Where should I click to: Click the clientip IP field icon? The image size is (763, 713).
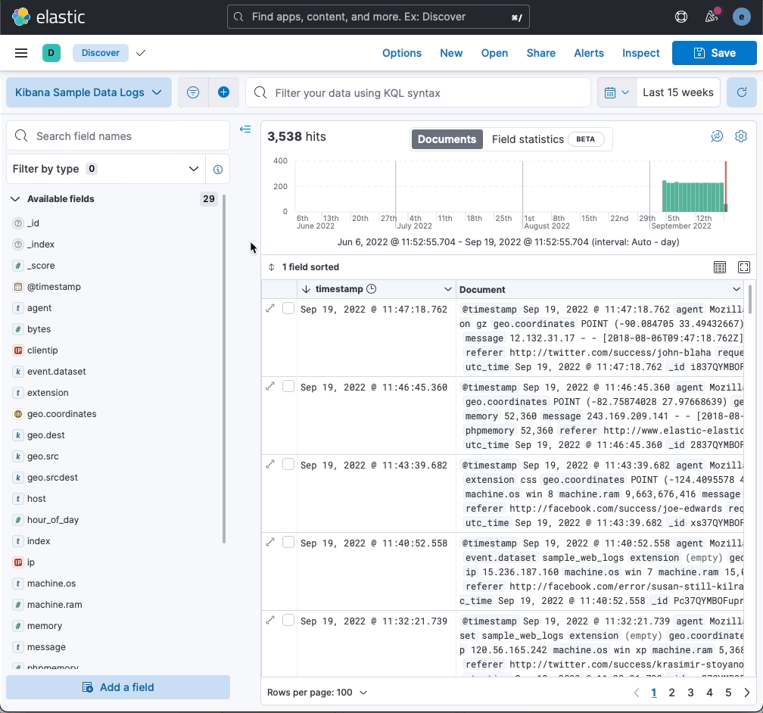click(x=18, y=350)
